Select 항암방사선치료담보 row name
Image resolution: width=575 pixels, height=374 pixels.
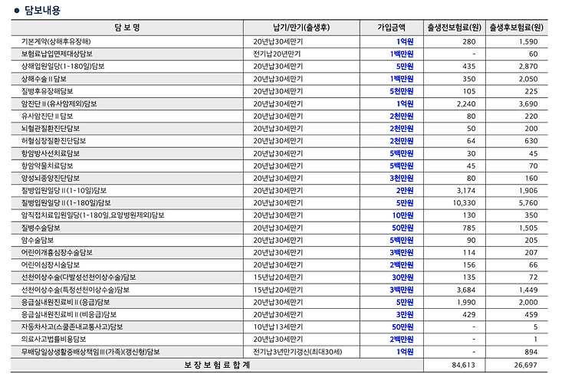point(51,153)
